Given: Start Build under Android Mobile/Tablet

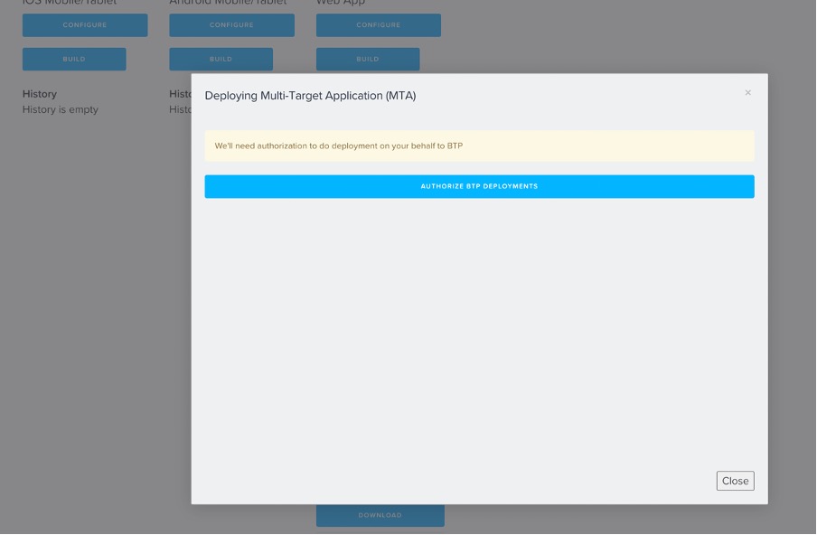Looking at the screenshot, I should [221, 60].
